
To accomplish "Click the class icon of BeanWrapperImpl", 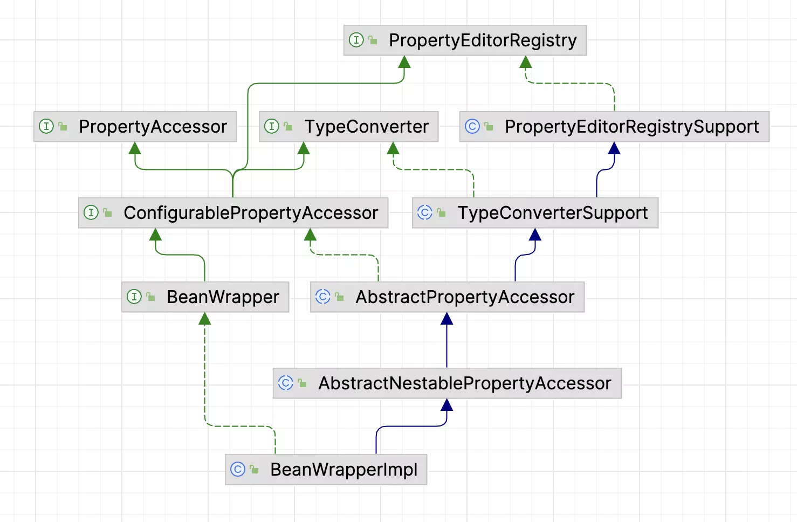I will tap(238, 469).
